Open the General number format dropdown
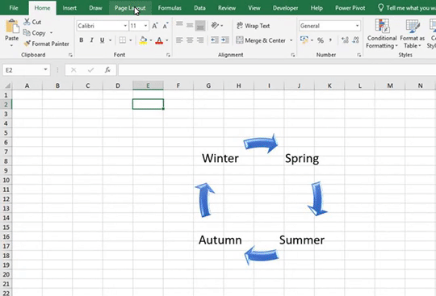Image resolution: width=436 pixels, height=296 pixels. click(x=358, y=26)
